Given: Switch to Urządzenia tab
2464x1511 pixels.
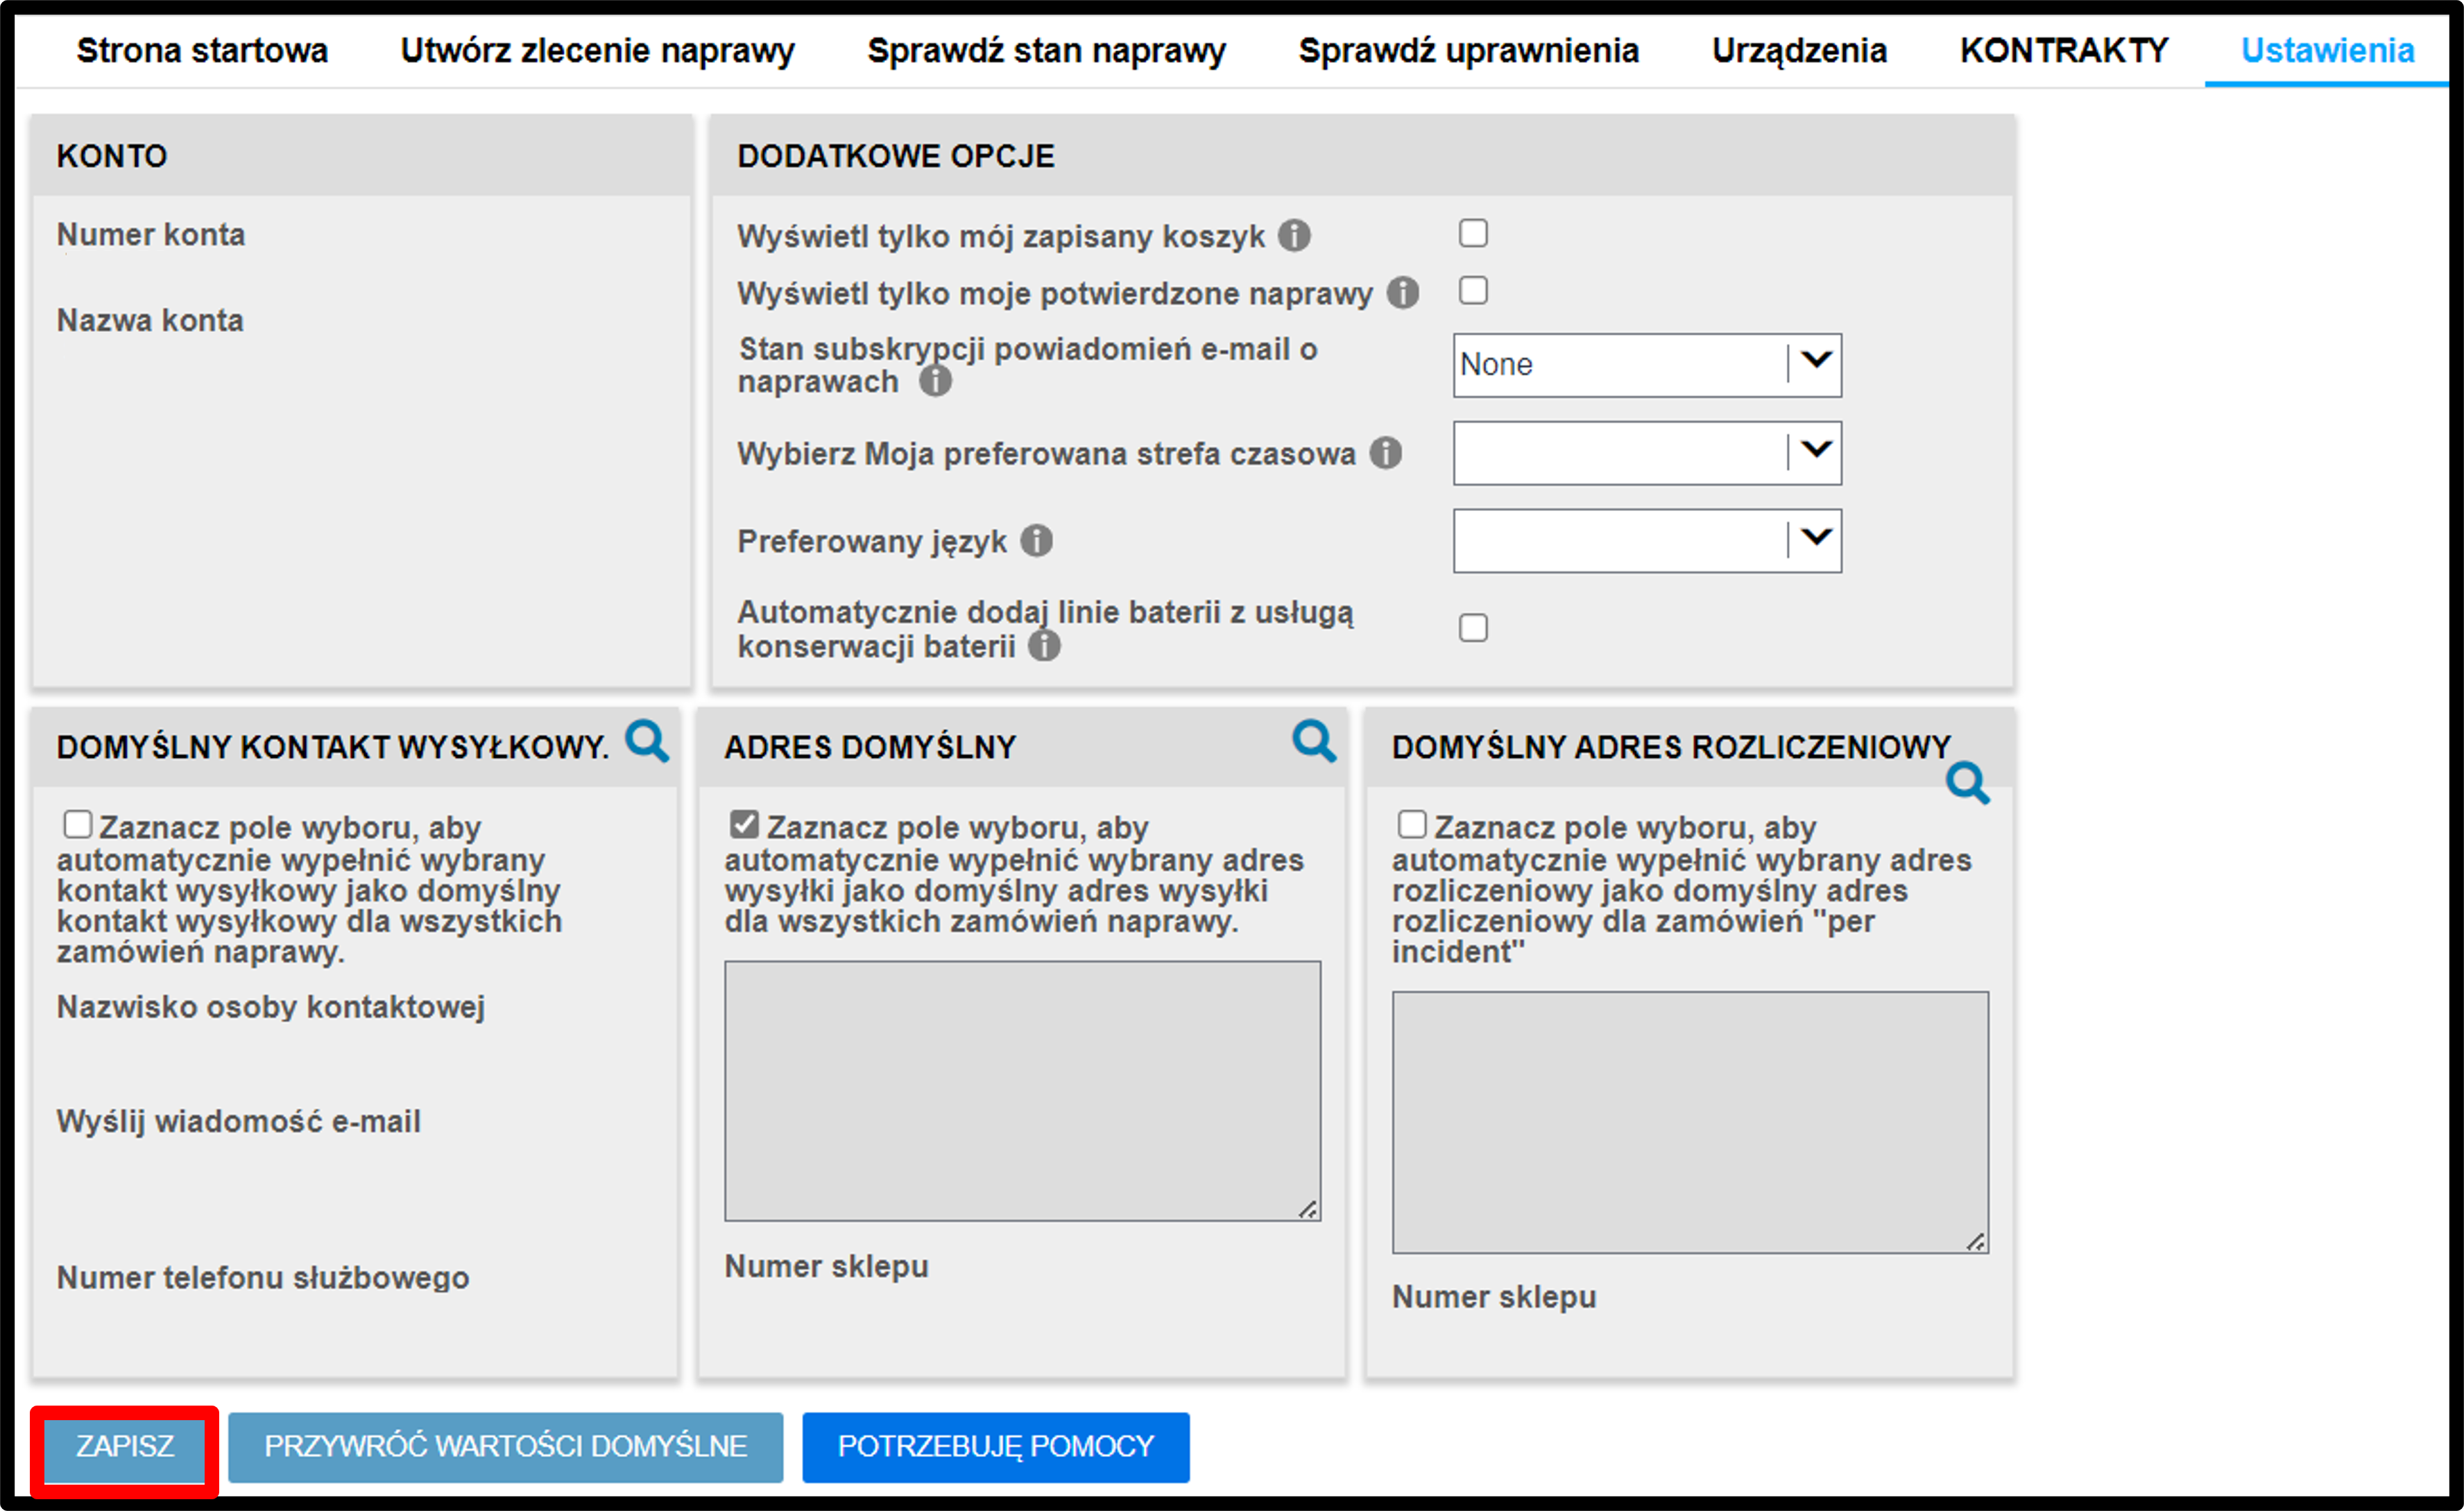Looking at the screenshot, I should click(1800, 50).
